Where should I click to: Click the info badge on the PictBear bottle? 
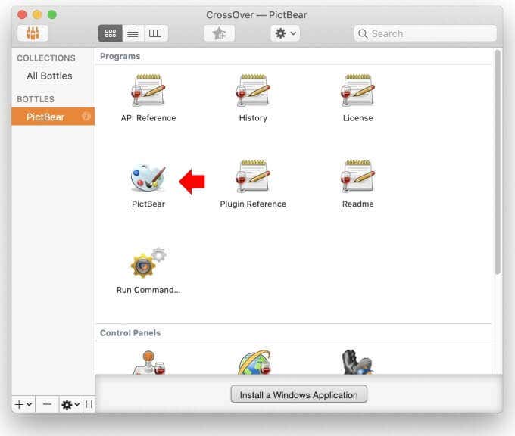pos(86,117)
